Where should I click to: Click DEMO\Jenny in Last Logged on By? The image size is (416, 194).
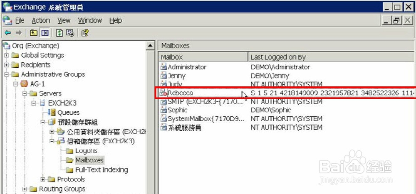pyautogui.click(x=270, y=76)
